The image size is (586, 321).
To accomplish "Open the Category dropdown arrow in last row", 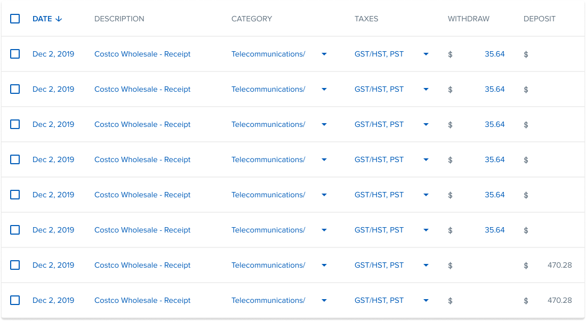I will (324, 300).
